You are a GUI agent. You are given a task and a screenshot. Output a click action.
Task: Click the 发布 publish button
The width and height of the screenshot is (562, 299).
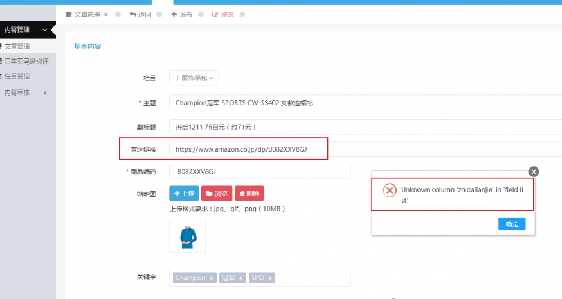[182, 15]
